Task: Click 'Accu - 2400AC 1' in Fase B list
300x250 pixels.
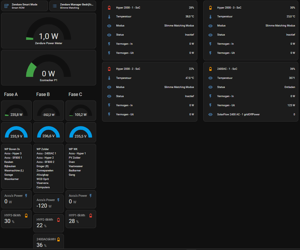Action: [46, 153]
